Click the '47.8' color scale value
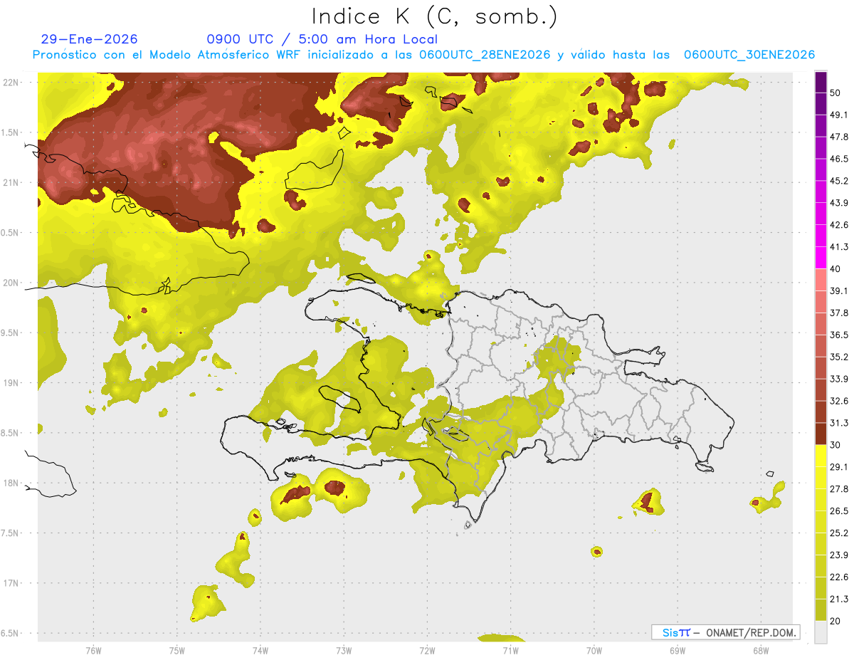This screenshot has width=854, height=660. 838,137
